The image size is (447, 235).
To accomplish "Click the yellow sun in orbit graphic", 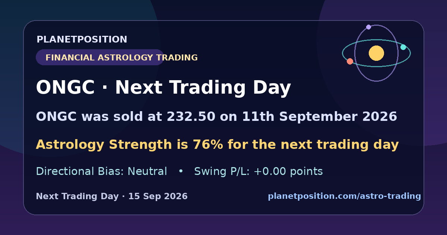I will pyautogui.click(x=376, y=53).
